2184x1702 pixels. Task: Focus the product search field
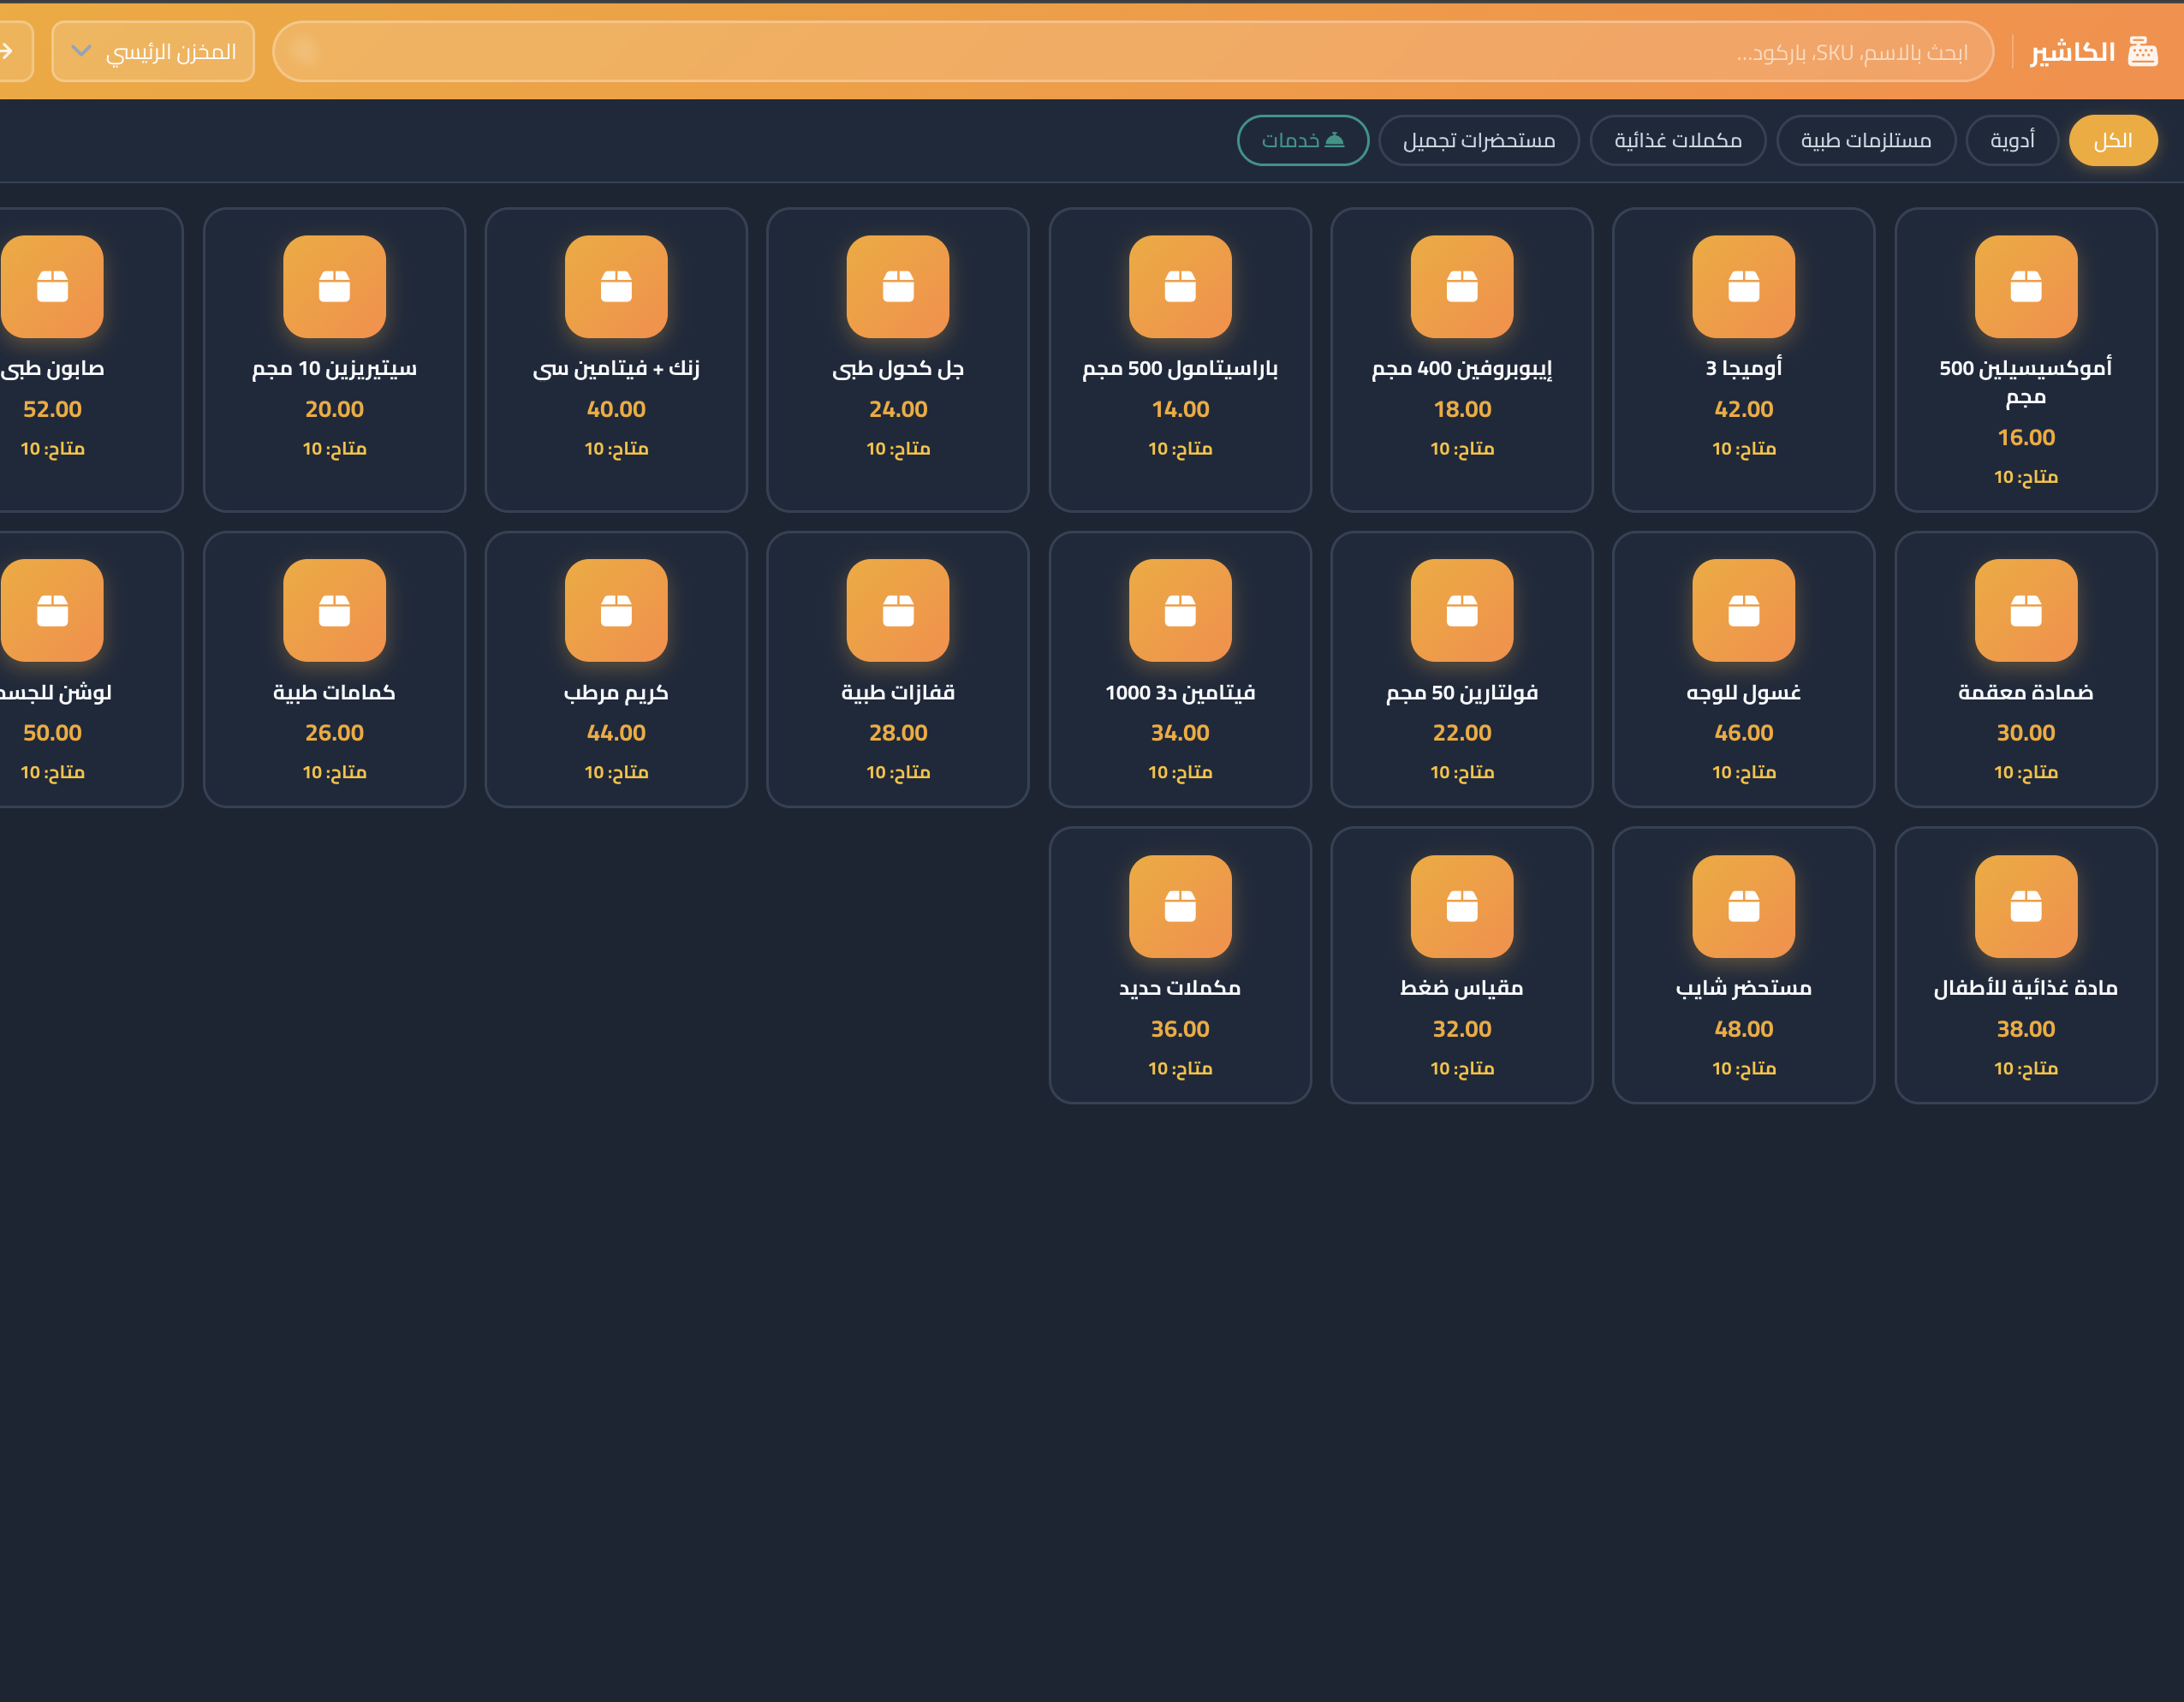1133,51
